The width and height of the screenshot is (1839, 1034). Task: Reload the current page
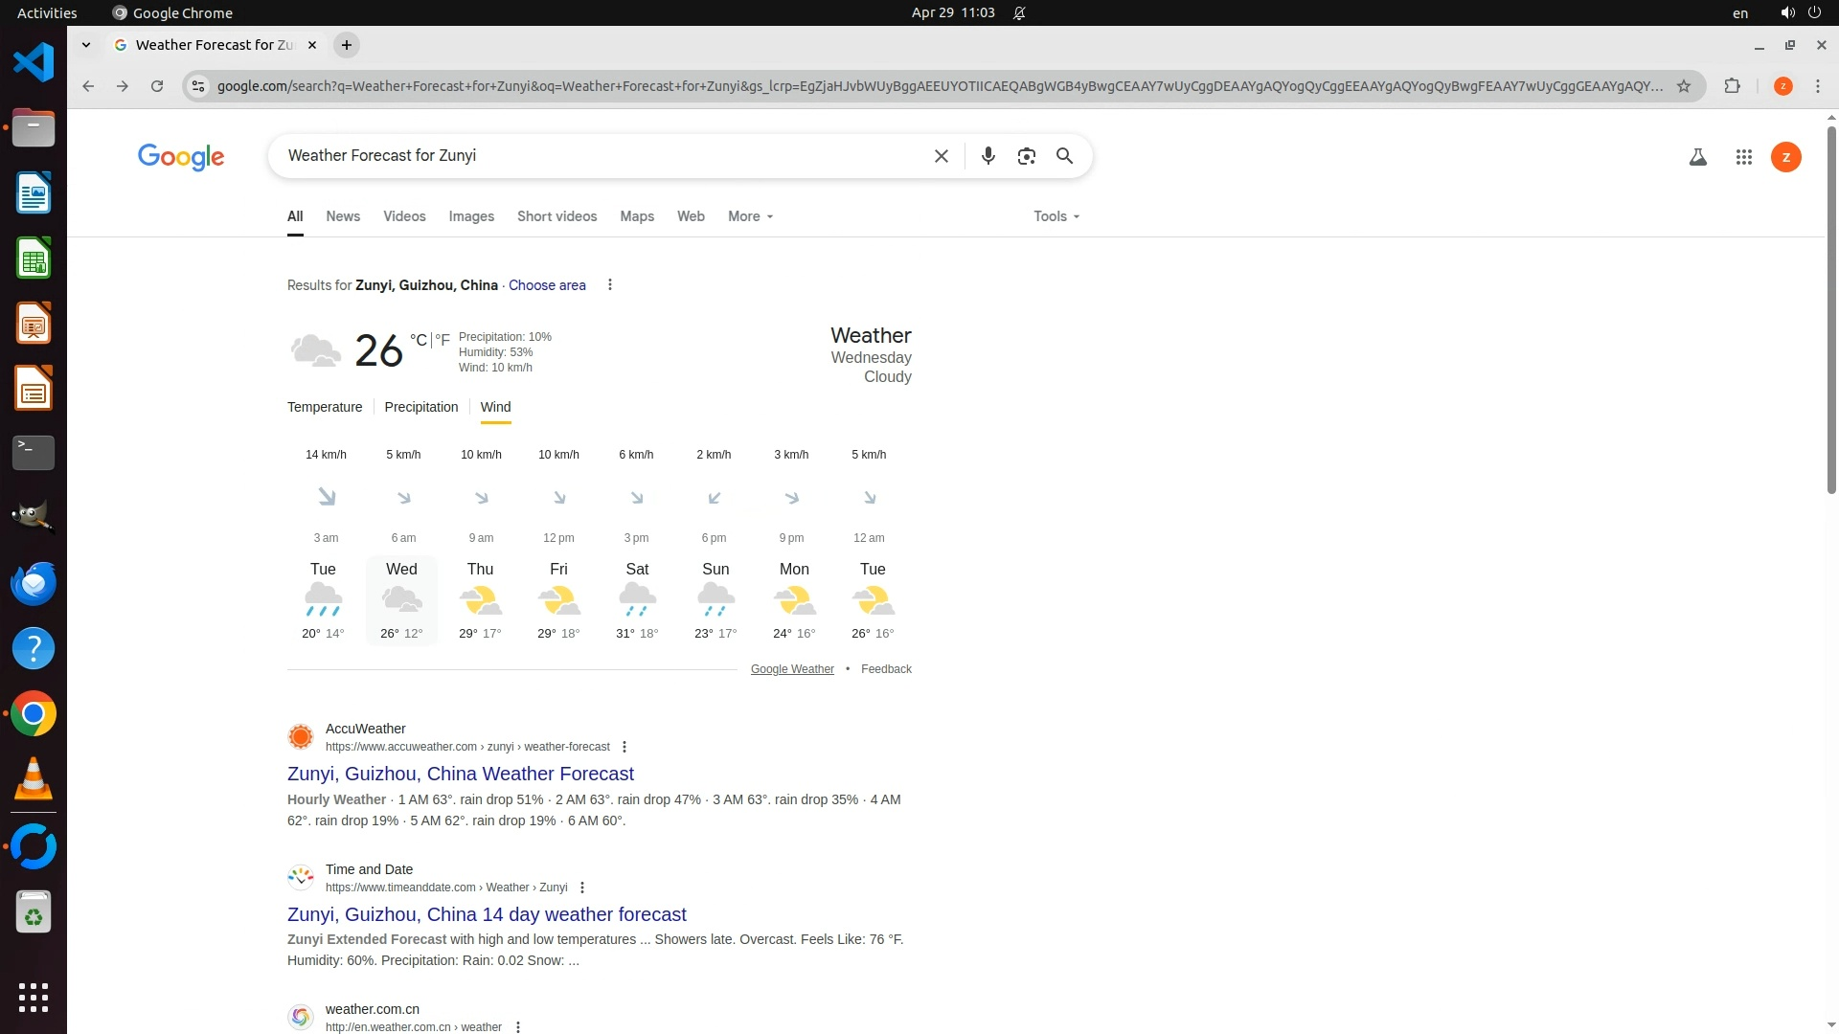pos(157,86)
